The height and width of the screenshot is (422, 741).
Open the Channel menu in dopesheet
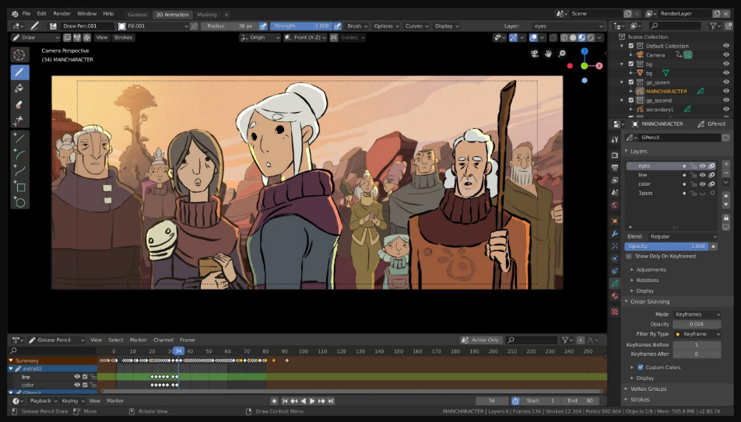click(163, 340)
